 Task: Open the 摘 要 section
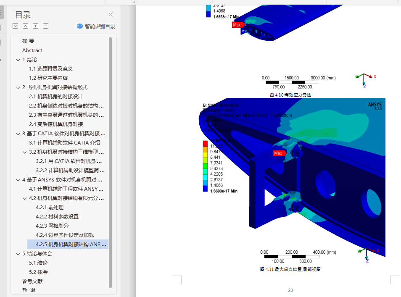[x=28, y=41]
